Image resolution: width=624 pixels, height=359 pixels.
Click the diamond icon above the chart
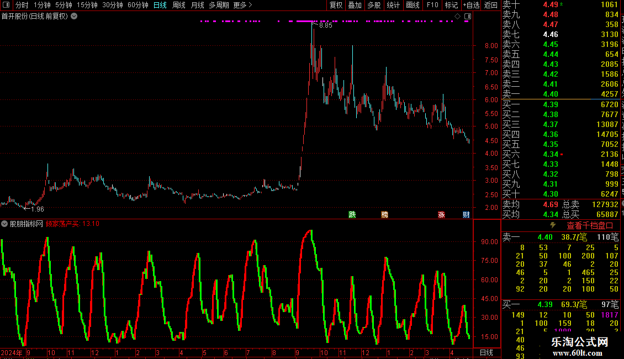[x=457, y=16]
